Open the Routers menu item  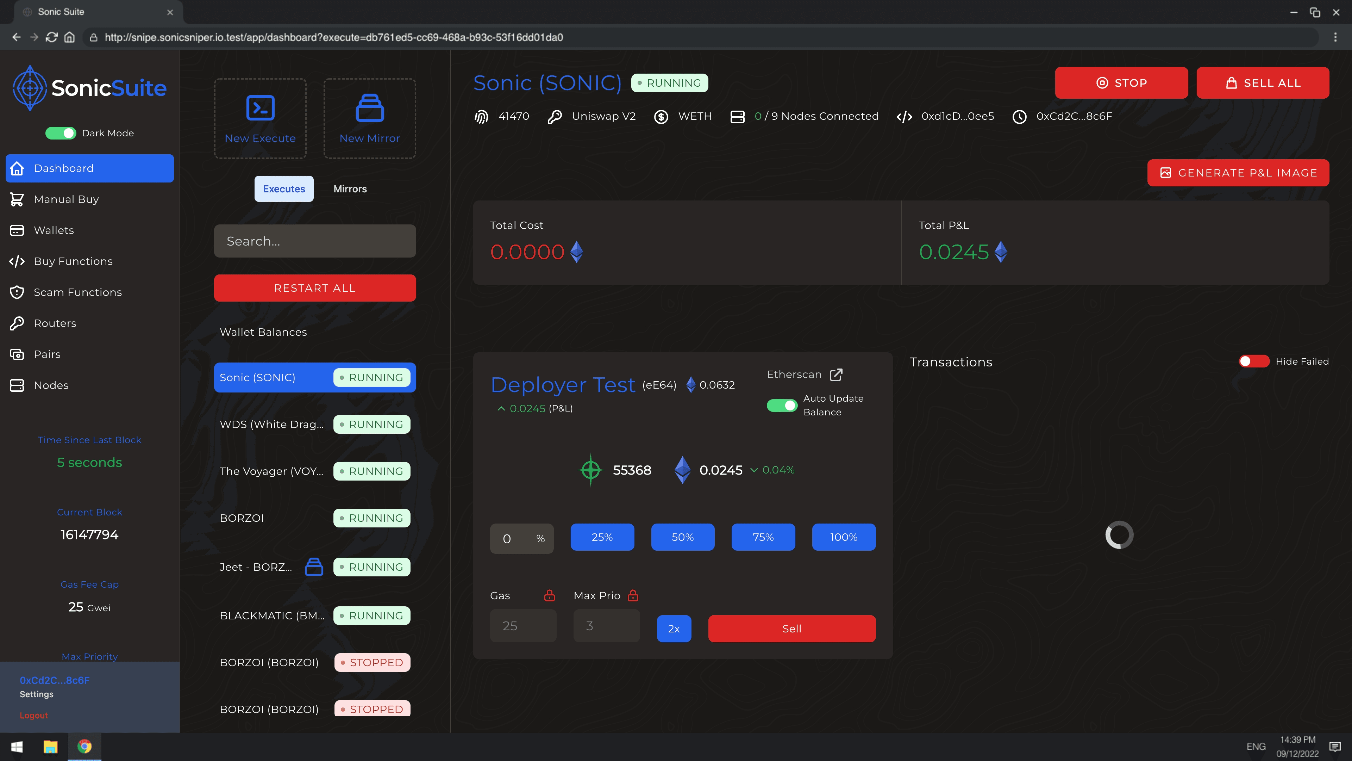tap(89, 323)
